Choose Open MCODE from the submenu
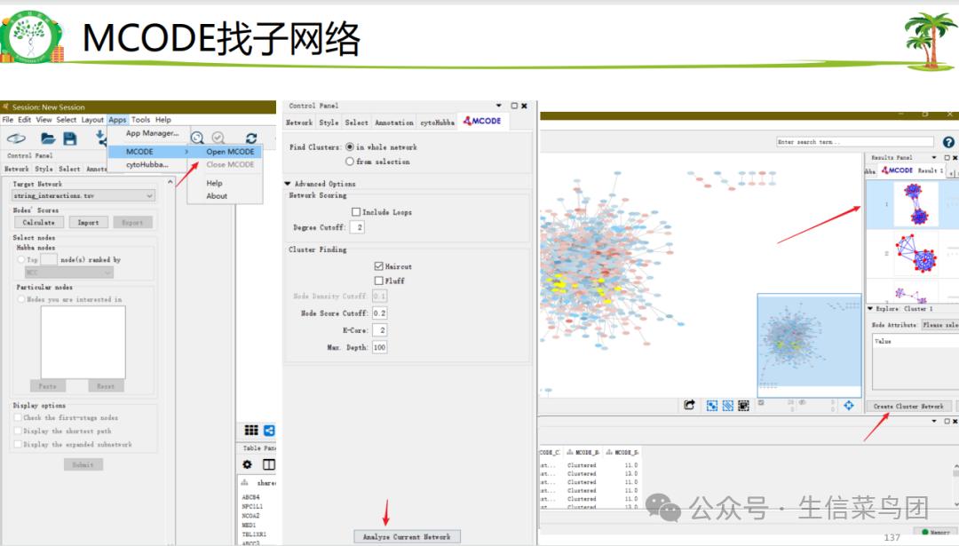The height and width of the screenshot is (546, 959). [x=230, y=152]
